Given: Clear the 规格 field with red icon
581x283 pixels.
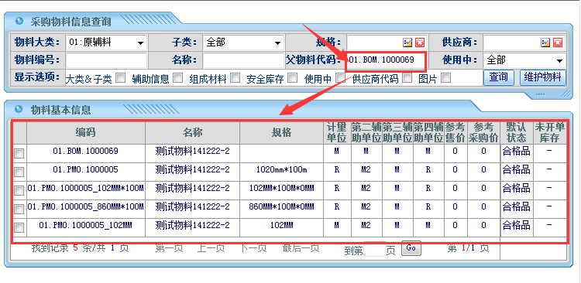Looking at the screenshot, I should tap(419, 43).
